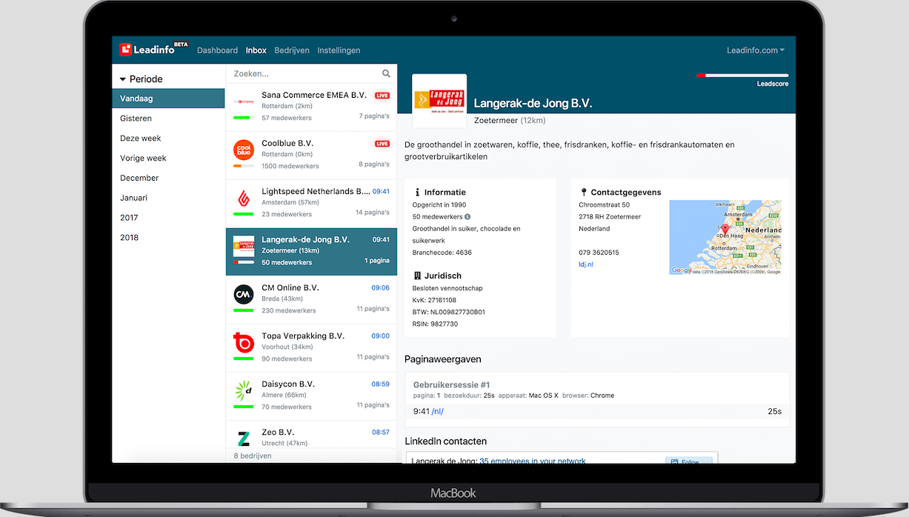Click the search magnifier icon
The width and height of the screenshot is (909, 517).
(x=386, y=73)
